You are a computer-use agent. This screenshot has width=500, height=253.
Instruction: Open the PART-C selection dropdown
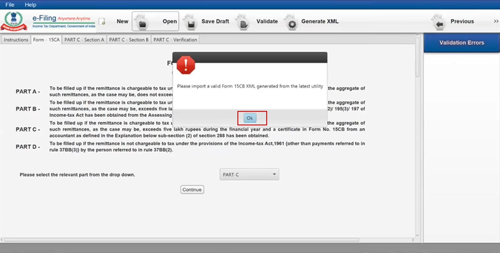coord(249,175)
